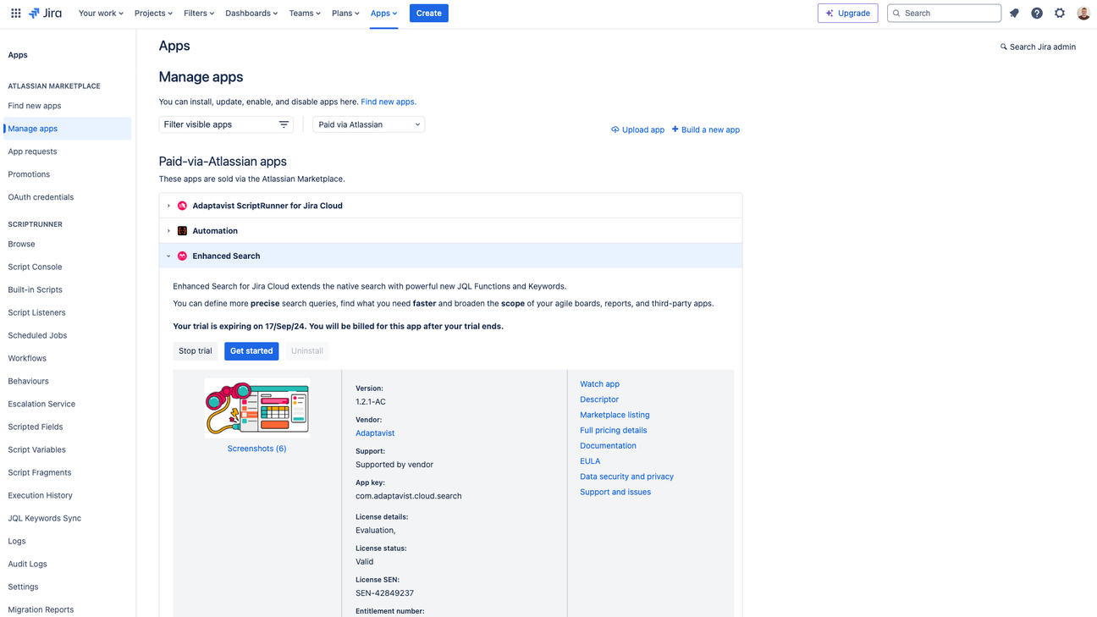The width and height of the screenshot is (1097, 617).
Task: Click the Upgrade button
Action: (x=847, y=13)
